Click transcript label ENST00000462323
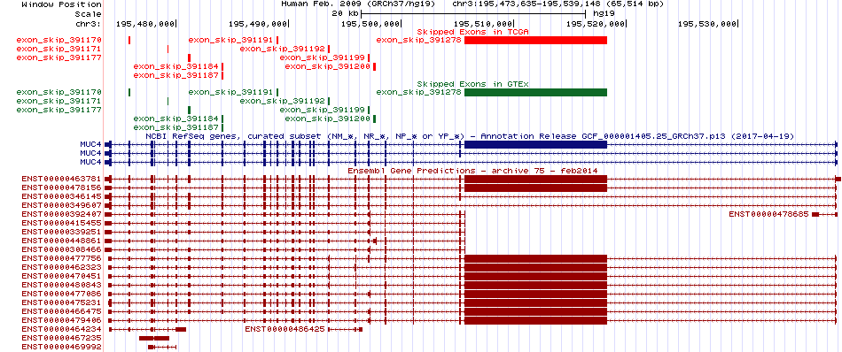842x352 pixels. [62, 267]
